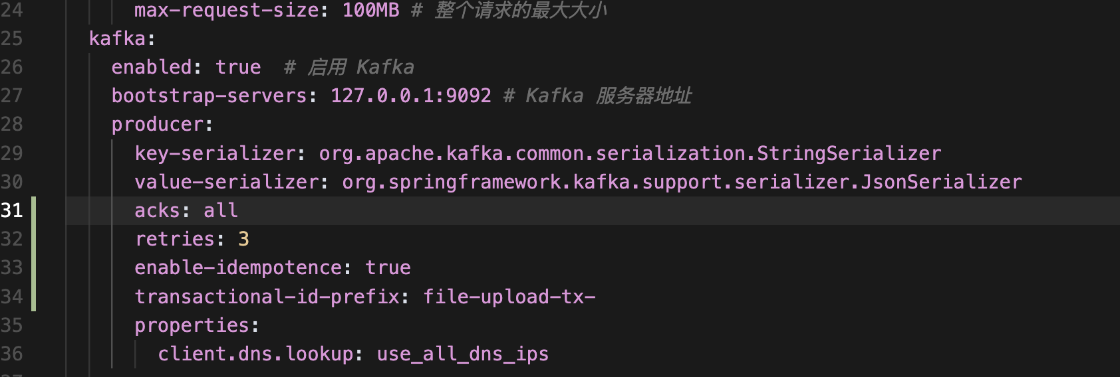Screen dimensions: 1120x377
Task: Click the client.dns.lookup key
Action: (x=255, y=354)
